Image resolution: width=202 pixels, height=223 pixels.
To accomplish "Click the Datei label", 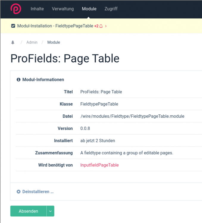I will coord(68,116).
